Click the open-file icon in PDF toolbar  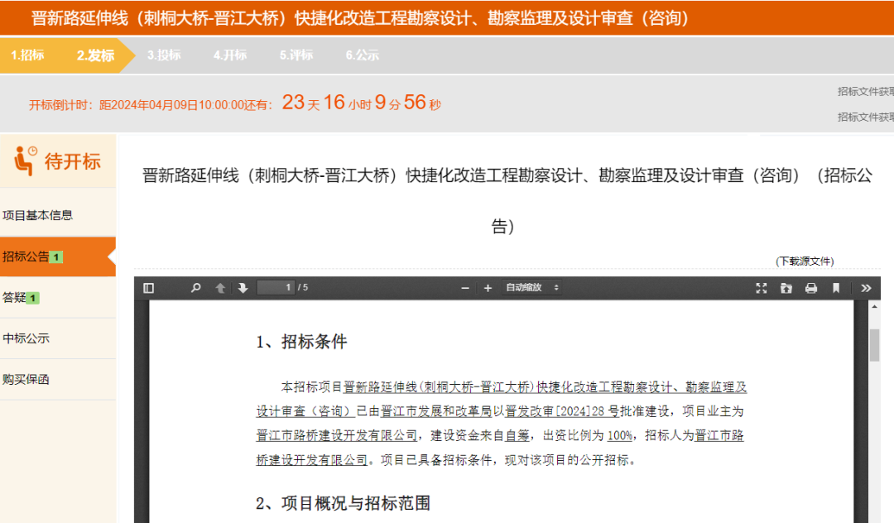786,288
